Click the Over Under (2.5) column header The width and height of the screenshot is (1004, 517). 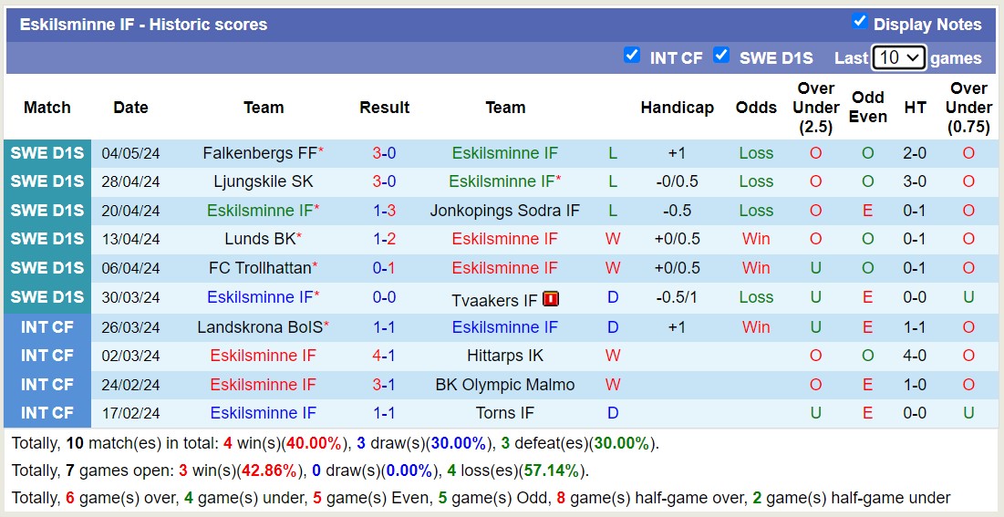click(815, 108)
